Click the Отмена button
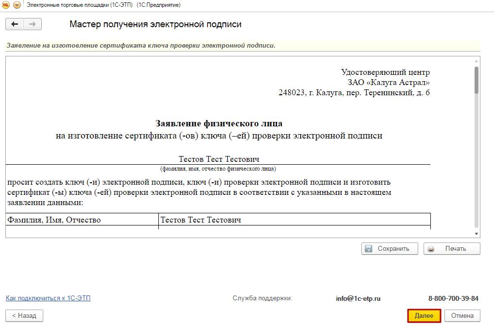The image size is (494, 328). pos(462,316)
